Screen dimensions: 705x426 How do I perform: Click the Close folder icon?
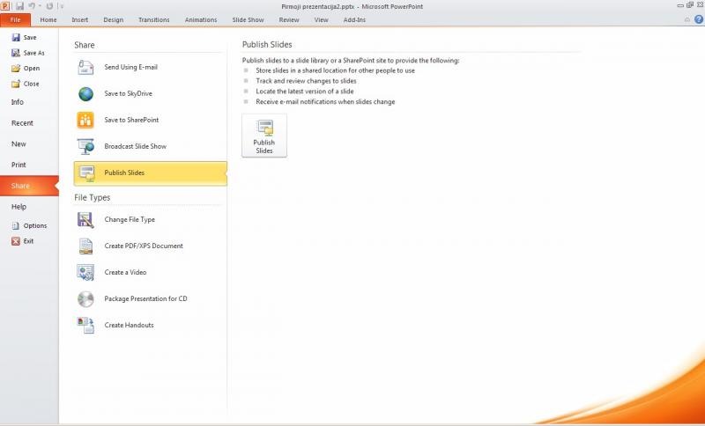click(16, 84)
